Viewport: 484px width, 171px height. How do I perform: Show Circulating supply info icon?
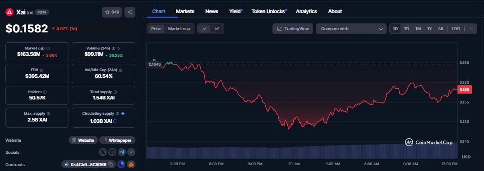[117, 114]
